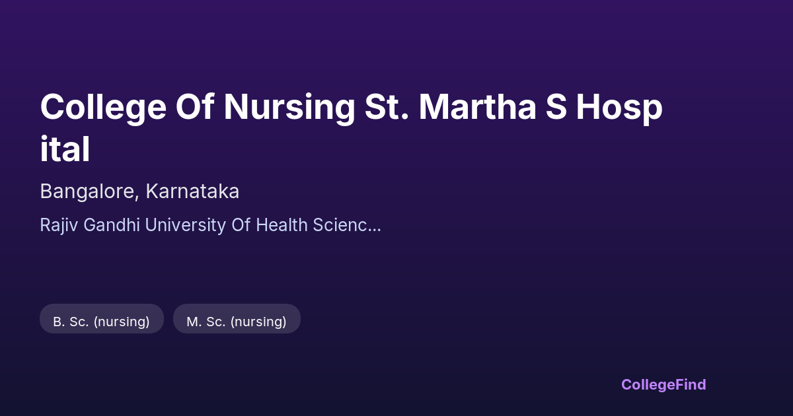Image resolution: width=793 pixels, height=416 pixels.
Task: Click the CollegeFind brand logo
Action: click(x=663, y=385)
